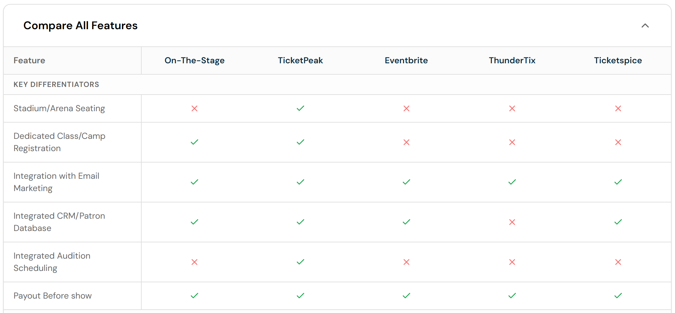Click ThunderTix red X for Stadium/Arena Seating

512,108
